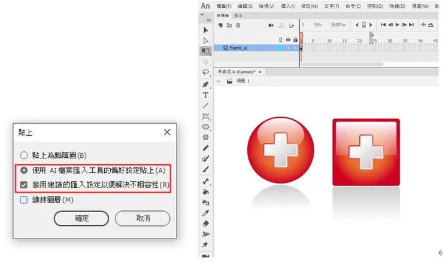Select the Bone tool

coord(206,181)
